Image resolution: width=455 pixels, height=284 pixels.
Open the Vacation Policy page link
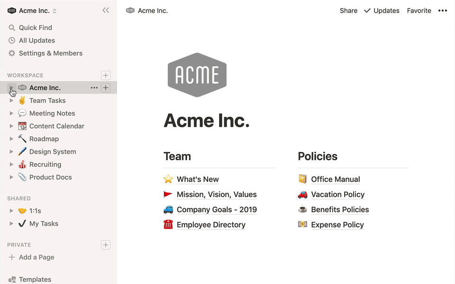click(x=337, y=195)
